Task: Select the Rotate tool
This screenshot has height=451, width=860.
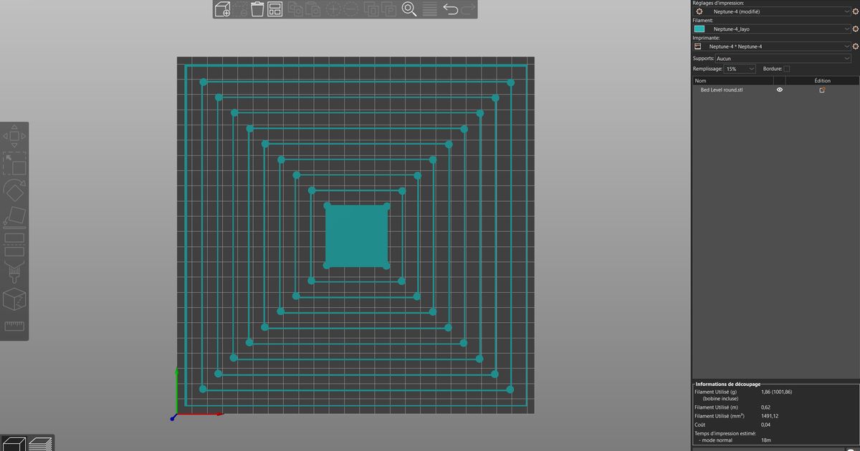Action: (x=14, y=190)
